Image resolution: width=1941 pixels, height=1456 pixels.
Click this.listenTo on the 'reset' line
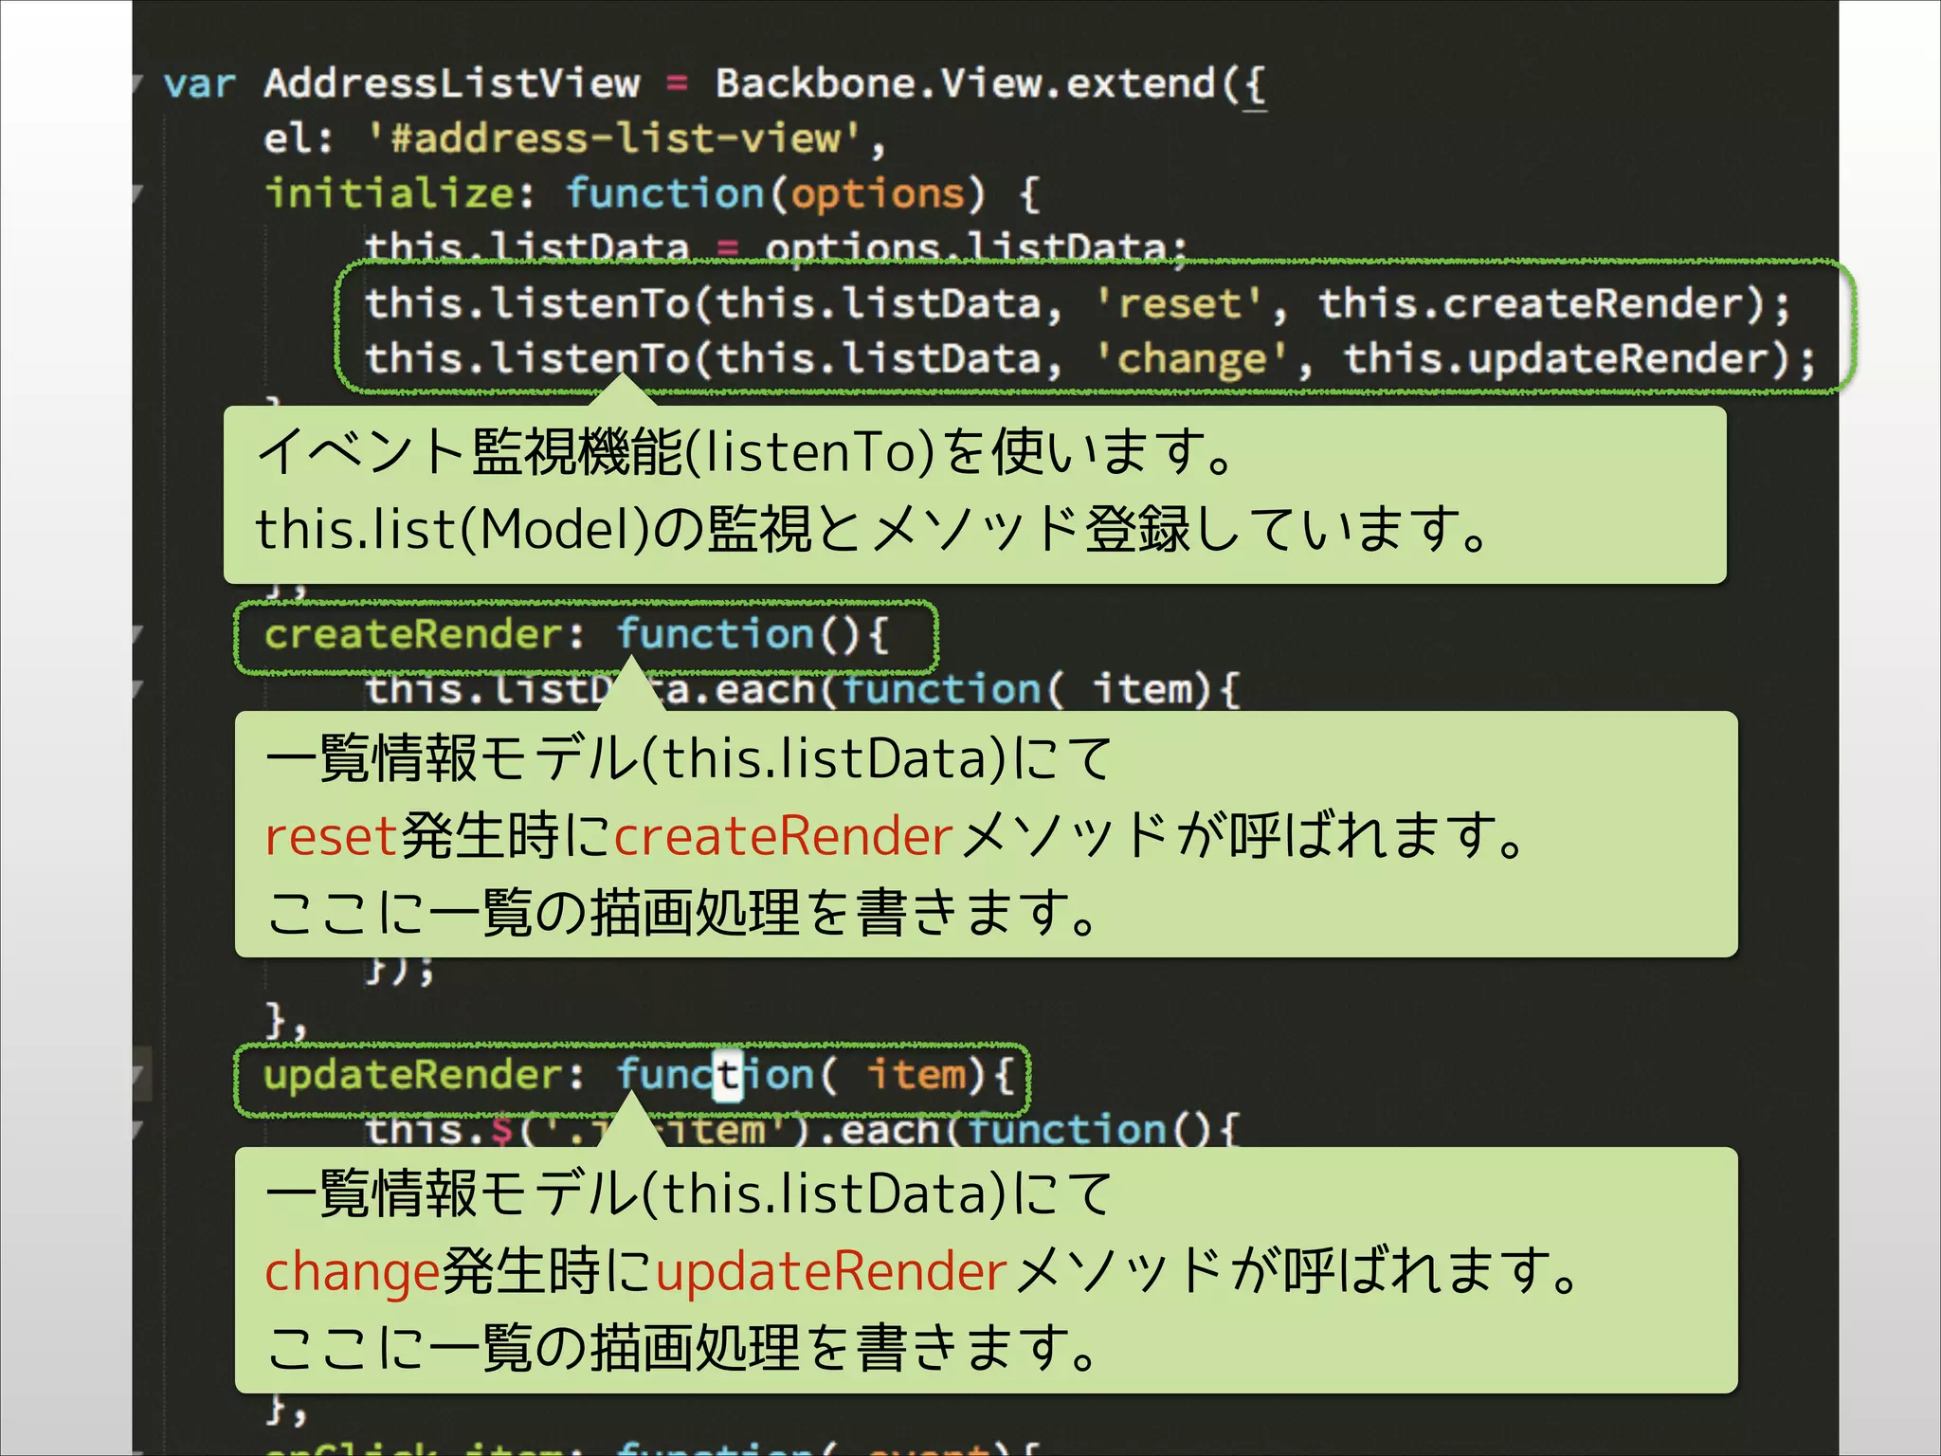click(x=528, y=304)
